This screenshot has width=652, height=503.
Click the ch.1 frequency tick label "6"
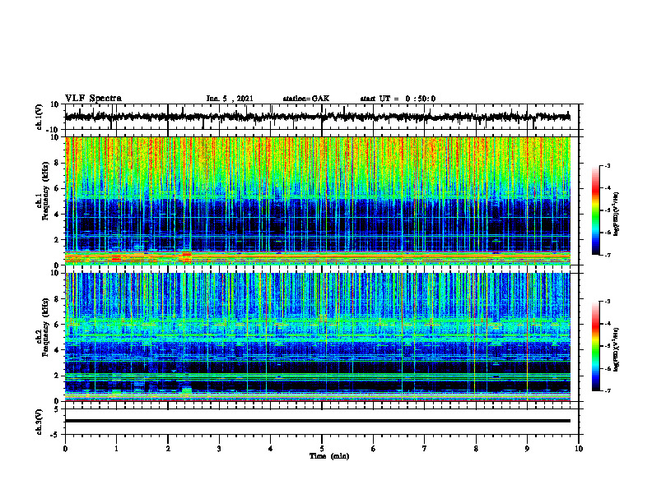pyautogui.click(x=58, y=188)
